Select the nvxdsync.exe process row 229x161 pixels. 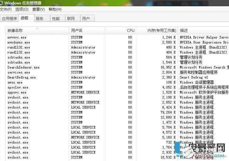117,43
